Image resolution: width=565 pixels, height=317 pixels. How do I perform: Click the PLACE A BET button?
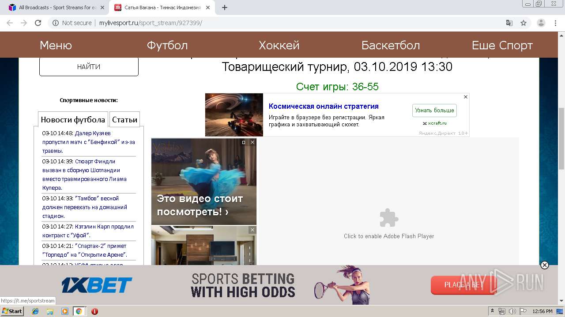point(463,285)
